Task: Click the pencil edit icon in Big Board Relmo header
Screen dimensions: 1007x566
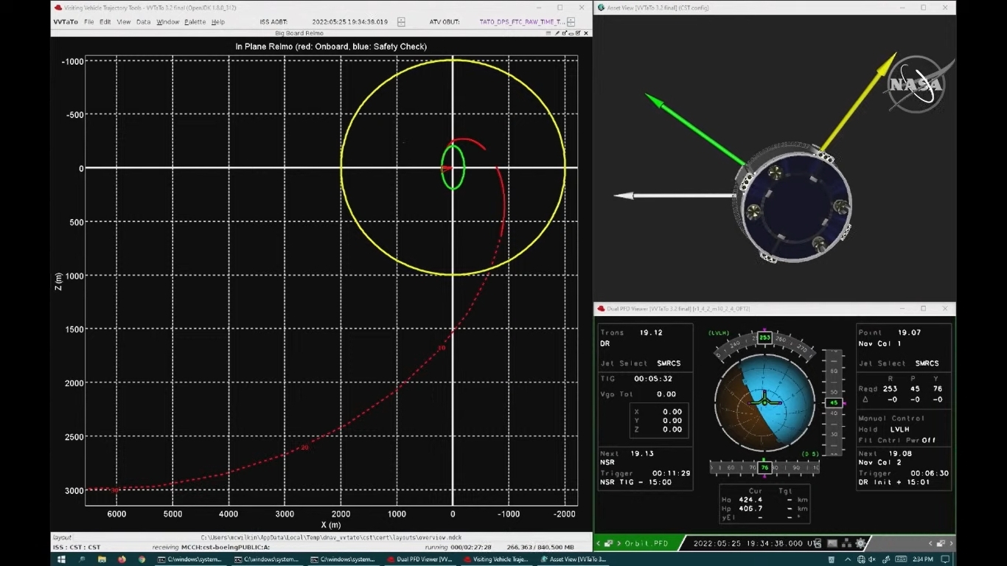Action: point(558,32)
